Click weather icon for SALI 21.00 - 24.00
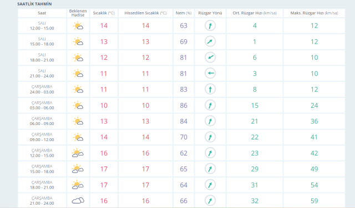This screenshot has height=208, width=355. [78, 74]
